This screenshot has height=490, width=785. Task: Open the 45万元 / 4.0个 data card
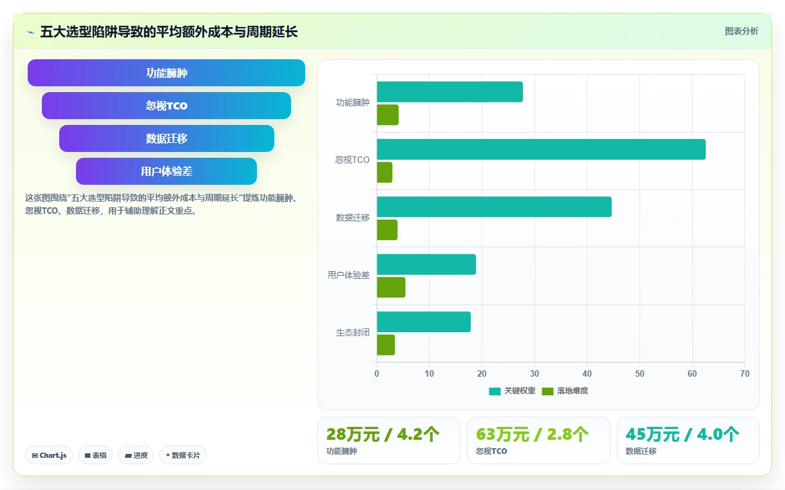click(688, 440)
